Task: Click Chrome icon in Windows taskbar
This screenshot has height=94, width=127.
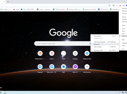Action: click(1, 92)
